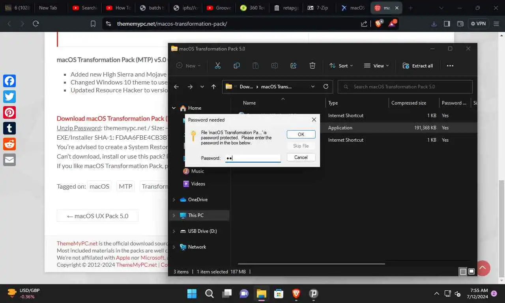This screenshot has width=505, height=303.
Task: Click the Copy icon in Explorer toolbar
Action: click(x=236, y=66)
